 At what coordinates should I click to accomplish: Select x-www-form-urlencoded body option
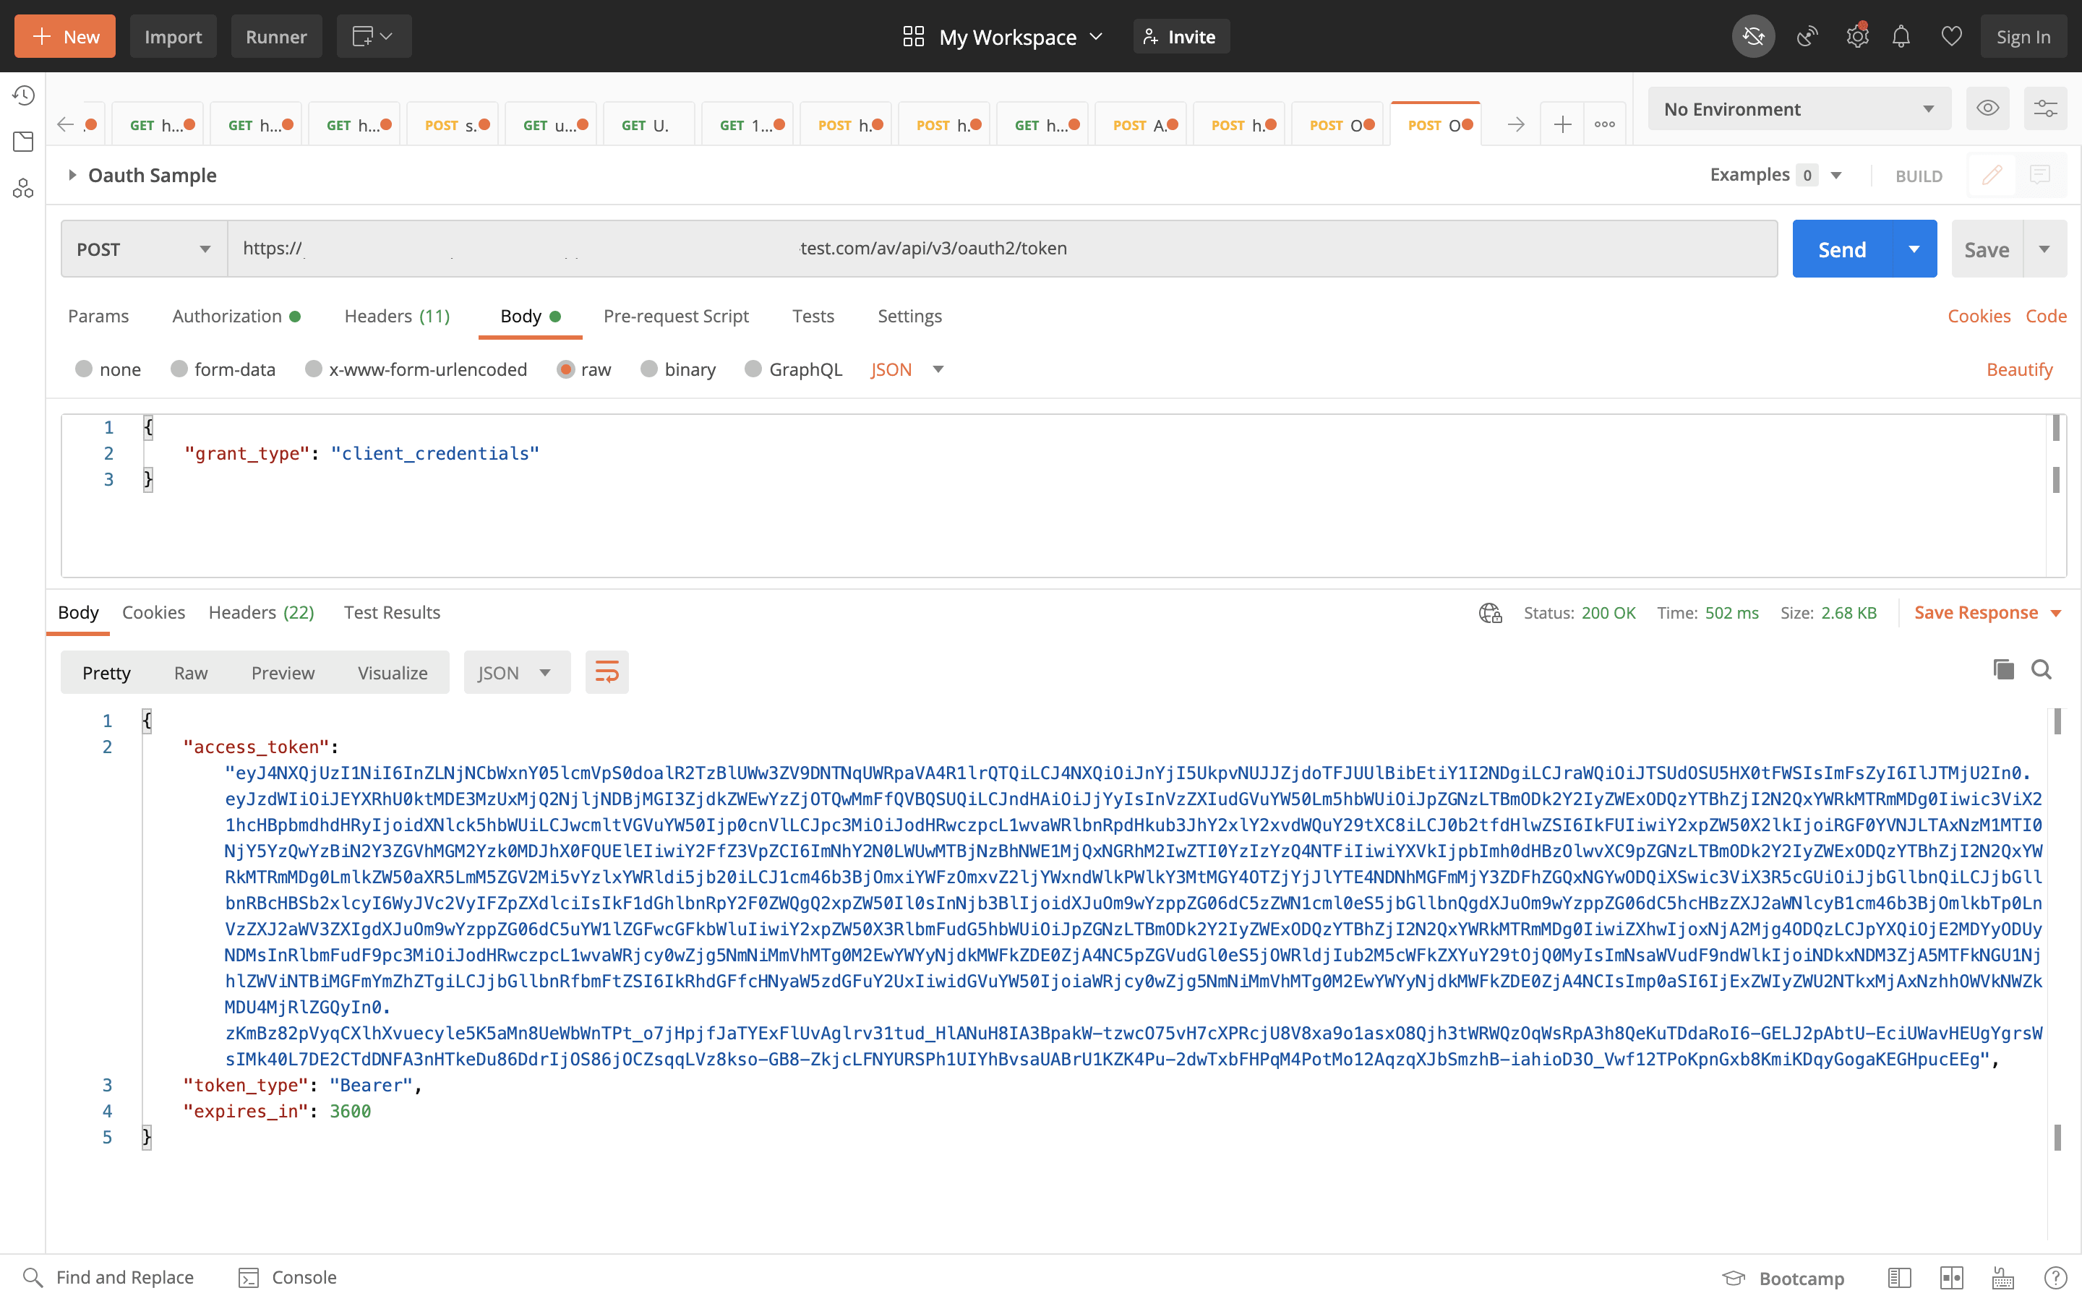tap(314, 369)
